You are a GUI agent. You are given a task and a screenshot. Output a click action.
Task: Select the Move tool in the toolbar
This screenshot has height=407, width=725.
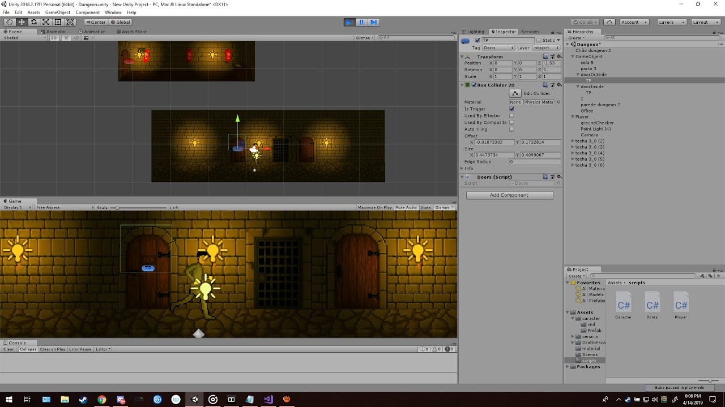point(22,22)
